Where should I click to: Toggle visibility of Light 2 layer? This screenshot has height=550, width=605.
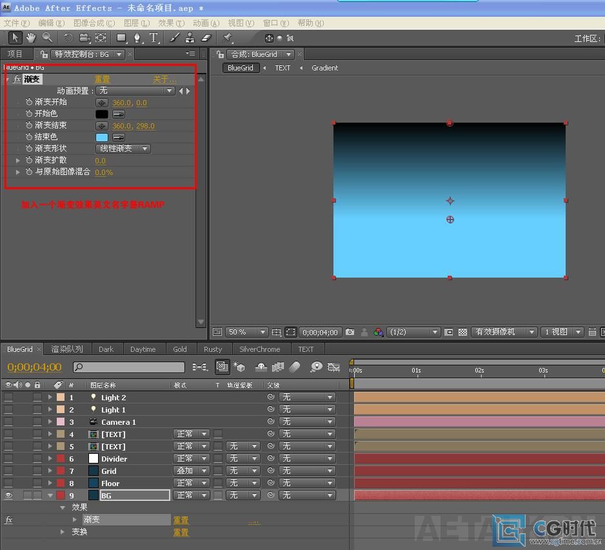8,398
